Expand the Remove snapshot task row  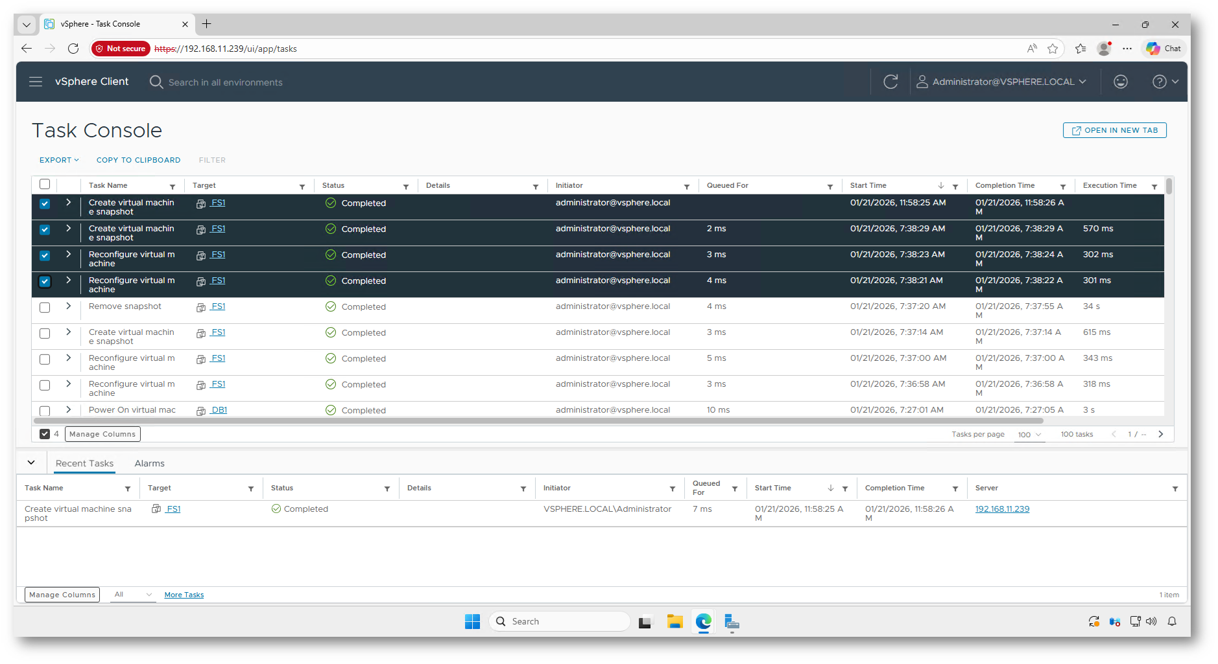pyautogui.click(x=68, y=306)
